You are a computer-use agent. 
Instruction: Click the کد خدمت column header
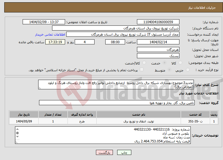pos(196,114)
